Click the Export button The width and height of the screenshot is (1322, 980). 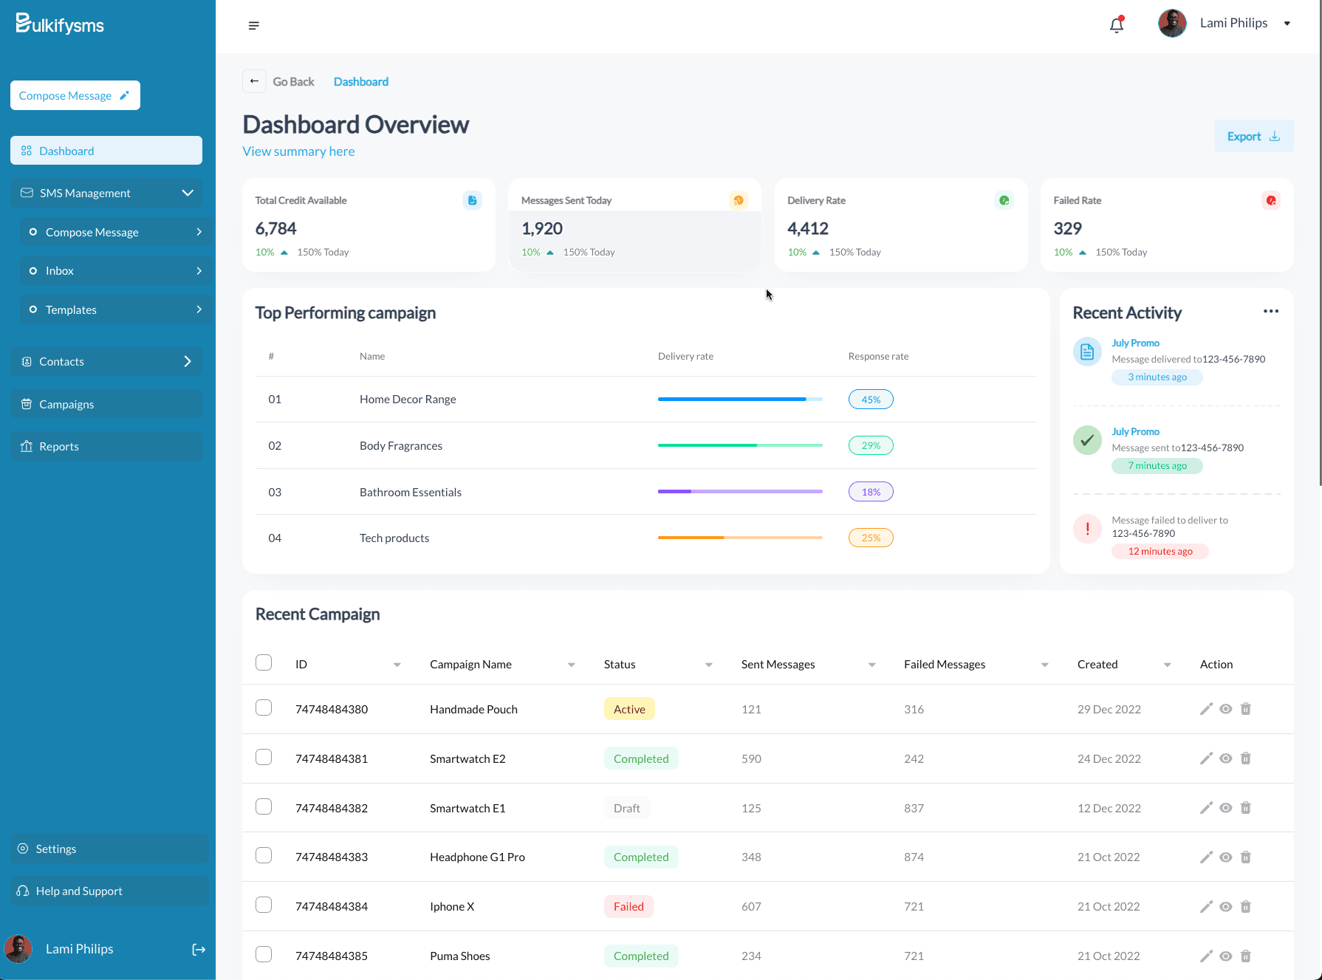tap(1254, 136)
